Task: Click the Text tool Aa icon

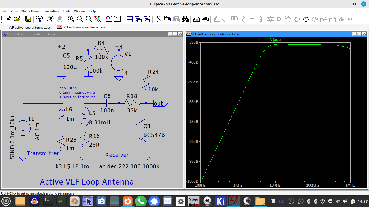Action: (342, 19)
